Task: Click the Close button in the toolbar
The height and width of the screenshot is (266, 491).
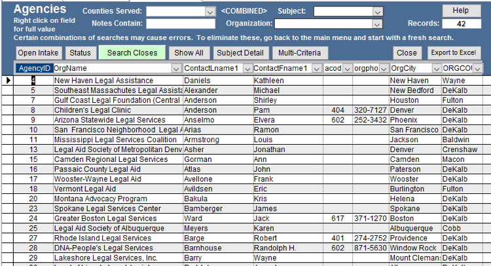Action: (x=407, y=53)
